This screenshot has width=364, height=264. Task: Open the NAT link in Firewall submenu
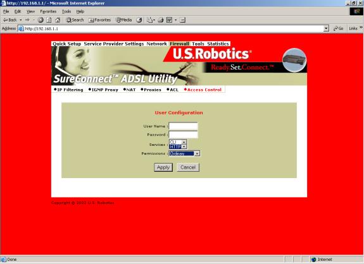[130, 90]
